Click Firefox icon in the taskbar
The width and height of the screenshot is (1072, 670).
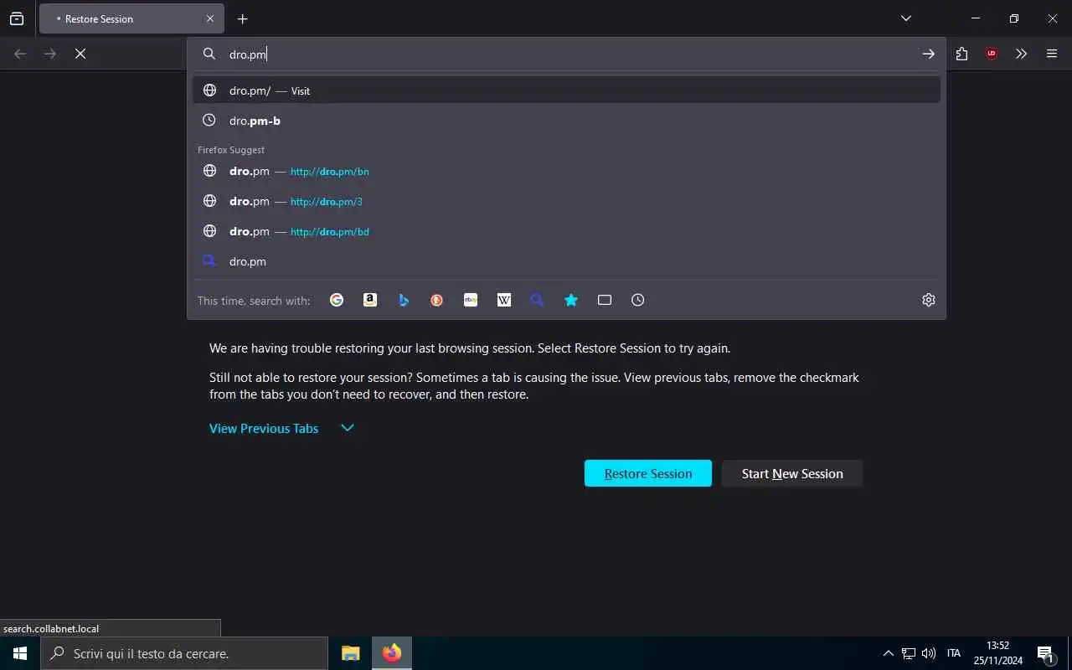pos(391,653)
